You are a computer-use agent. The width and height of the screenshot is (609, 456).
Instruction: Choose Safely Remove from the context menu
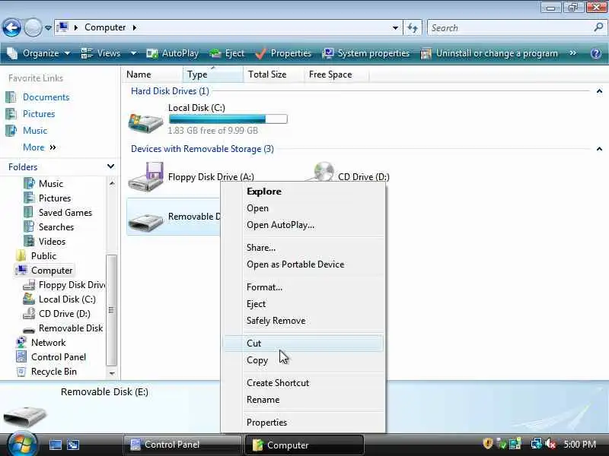click(x=303, y=321)
